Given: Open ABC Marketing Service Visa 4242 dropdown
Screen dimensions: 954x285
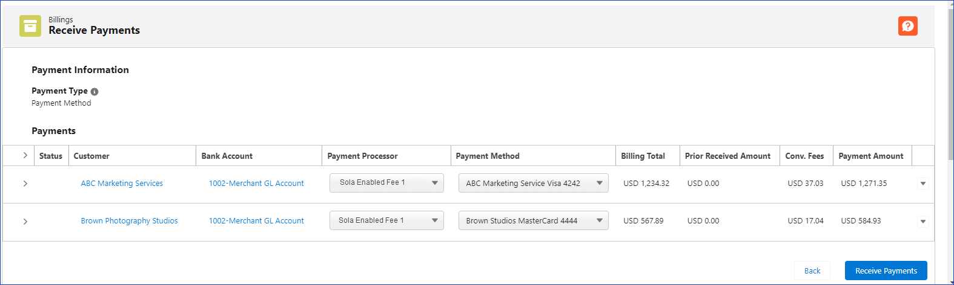Looking at the screenshot, I should pyautogui.click(x=533, y=183).
